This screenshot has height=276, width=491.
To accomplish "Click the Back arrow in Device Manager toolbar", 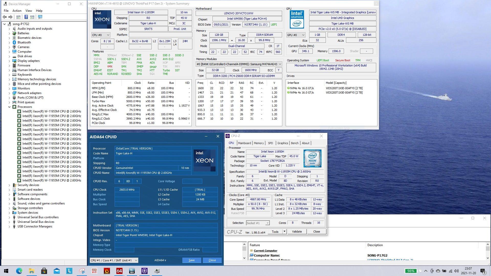I will pyautogui.click(x=5, y=17).
